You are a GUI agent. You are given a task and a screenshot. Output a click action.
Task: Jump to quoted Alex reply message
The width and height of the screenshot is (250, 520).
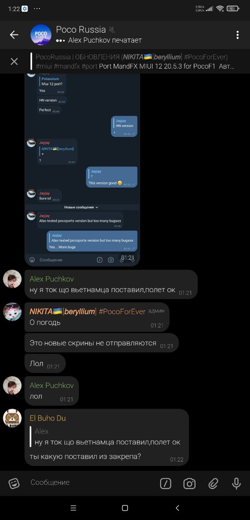(x=107, y=437)
